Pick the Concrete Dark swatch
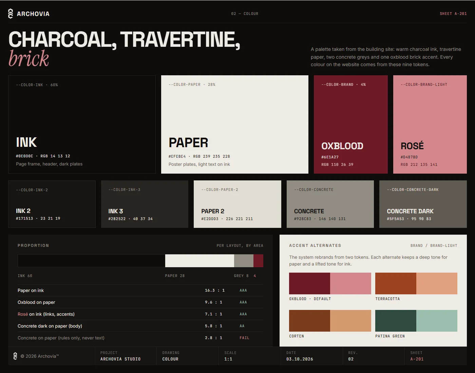Screen dimensions: 475x373 coord(423,204)
